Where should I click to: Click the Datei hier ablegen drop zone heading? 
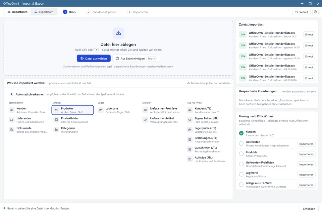pos(118,44)
